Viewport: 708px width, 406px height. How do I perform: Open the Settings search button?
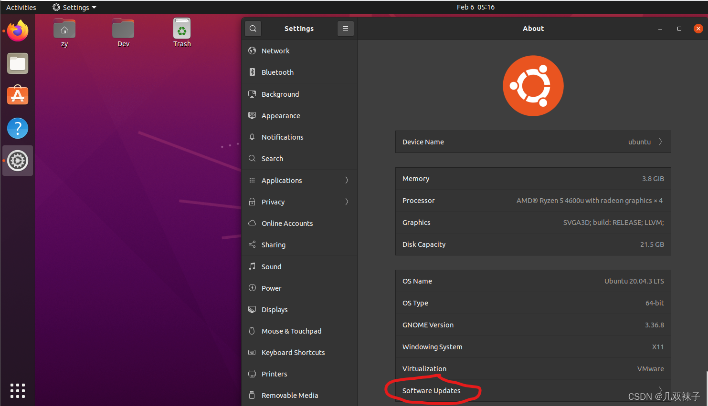253,29
